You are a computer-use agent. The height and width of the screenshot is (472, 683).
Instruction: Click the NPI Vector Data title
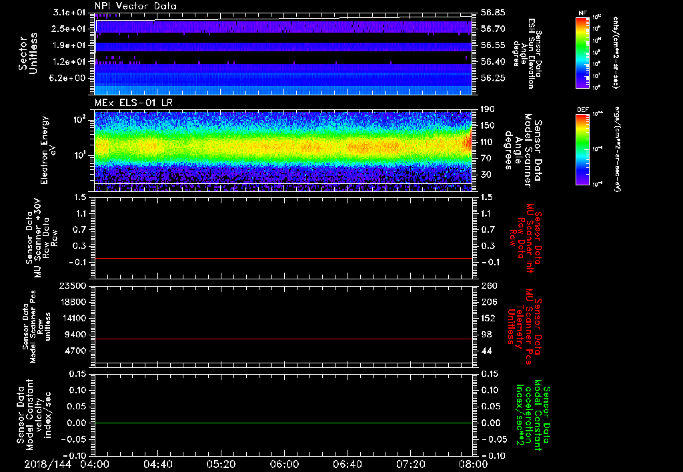point(135,6)
